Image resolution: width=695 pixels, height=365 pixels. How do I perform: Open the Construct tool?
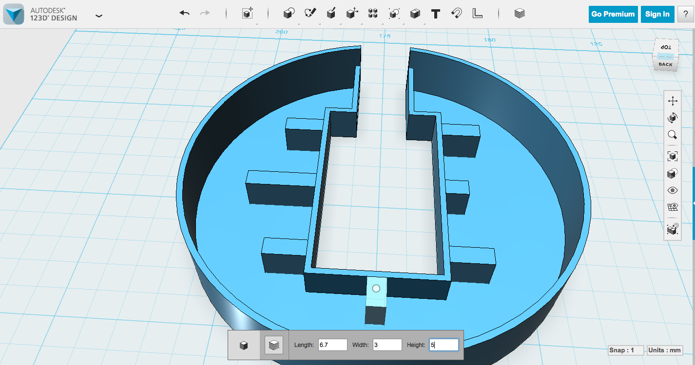(x=330, y=13)
